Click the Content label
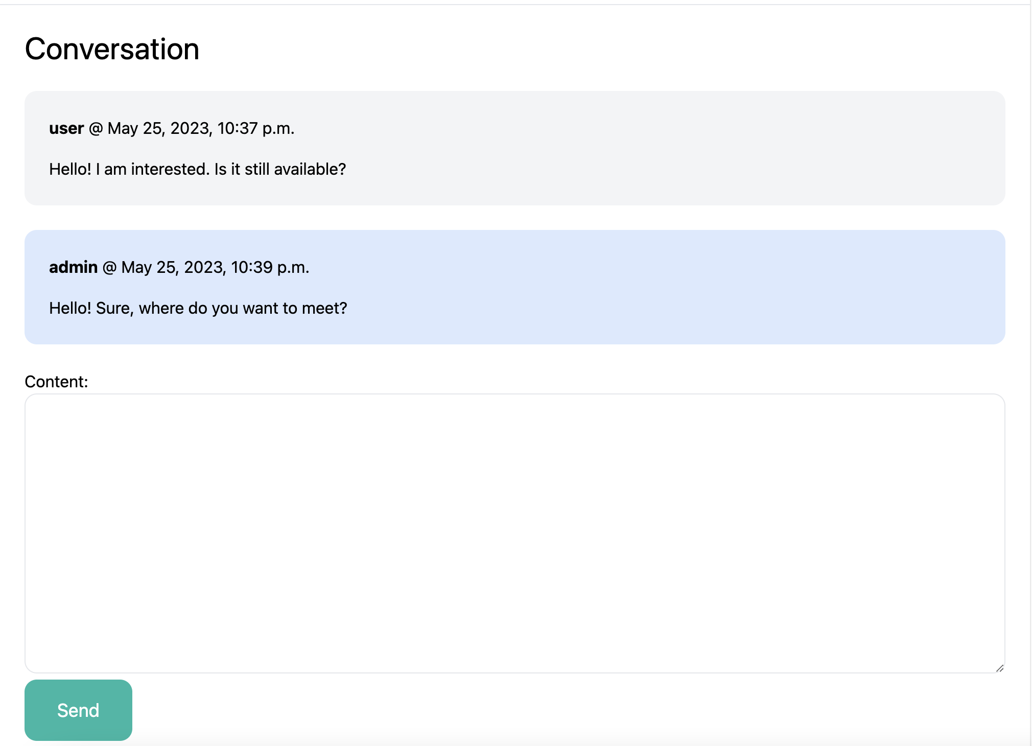 (56, 382)
